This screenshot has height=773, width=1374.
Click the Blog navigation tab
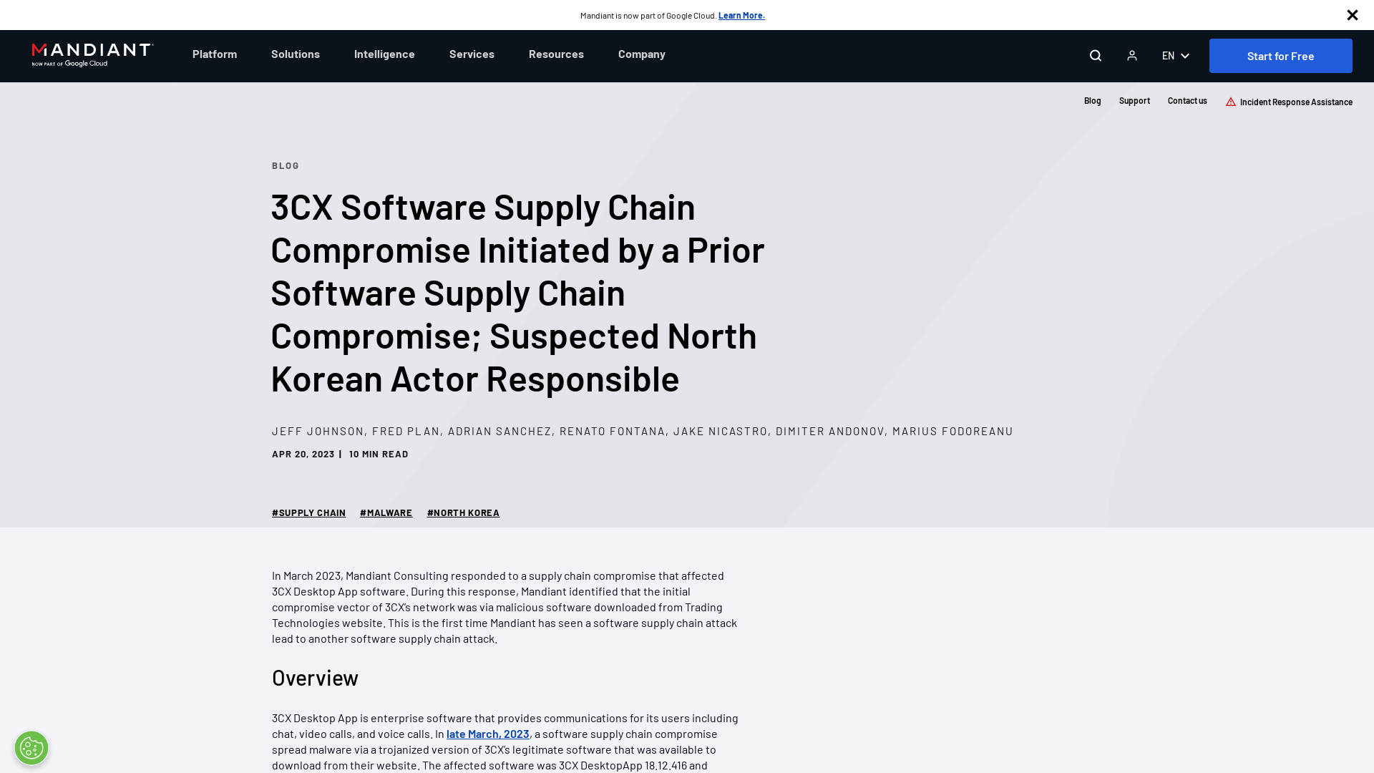coord(1093,100)
